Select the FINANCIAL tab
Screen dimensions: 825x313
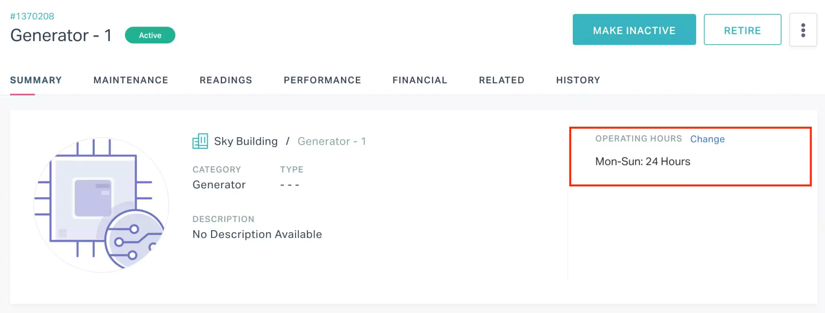[x=420, y=80]
